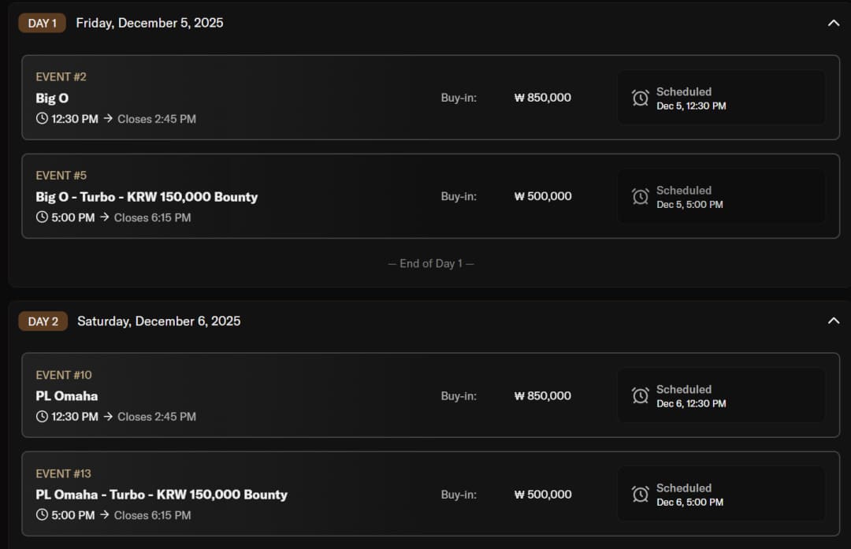Click the clock icon beside Big O 12:30 PM
851x549 pixels.
coord(43,119)
